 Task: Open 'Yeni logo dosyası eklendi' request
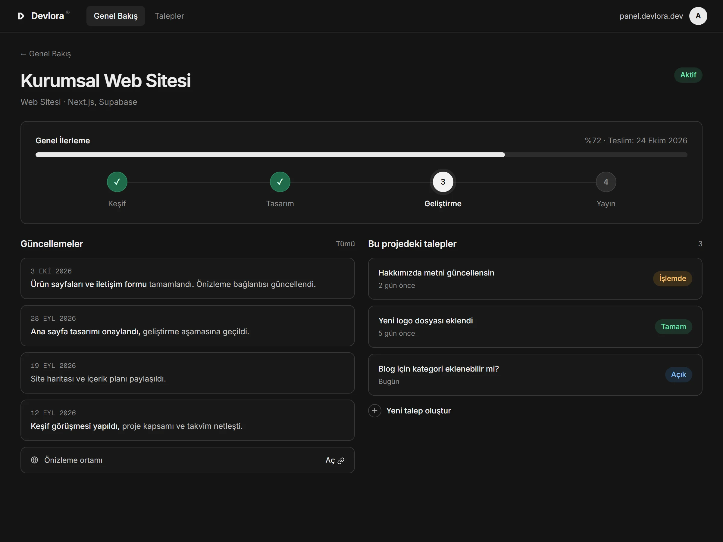click(x=535, y=327)
